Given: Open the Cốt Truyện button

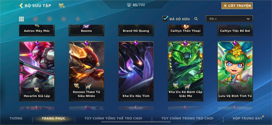Looking at the screenshot, I should pyautogui.click(x=237, y=6).
